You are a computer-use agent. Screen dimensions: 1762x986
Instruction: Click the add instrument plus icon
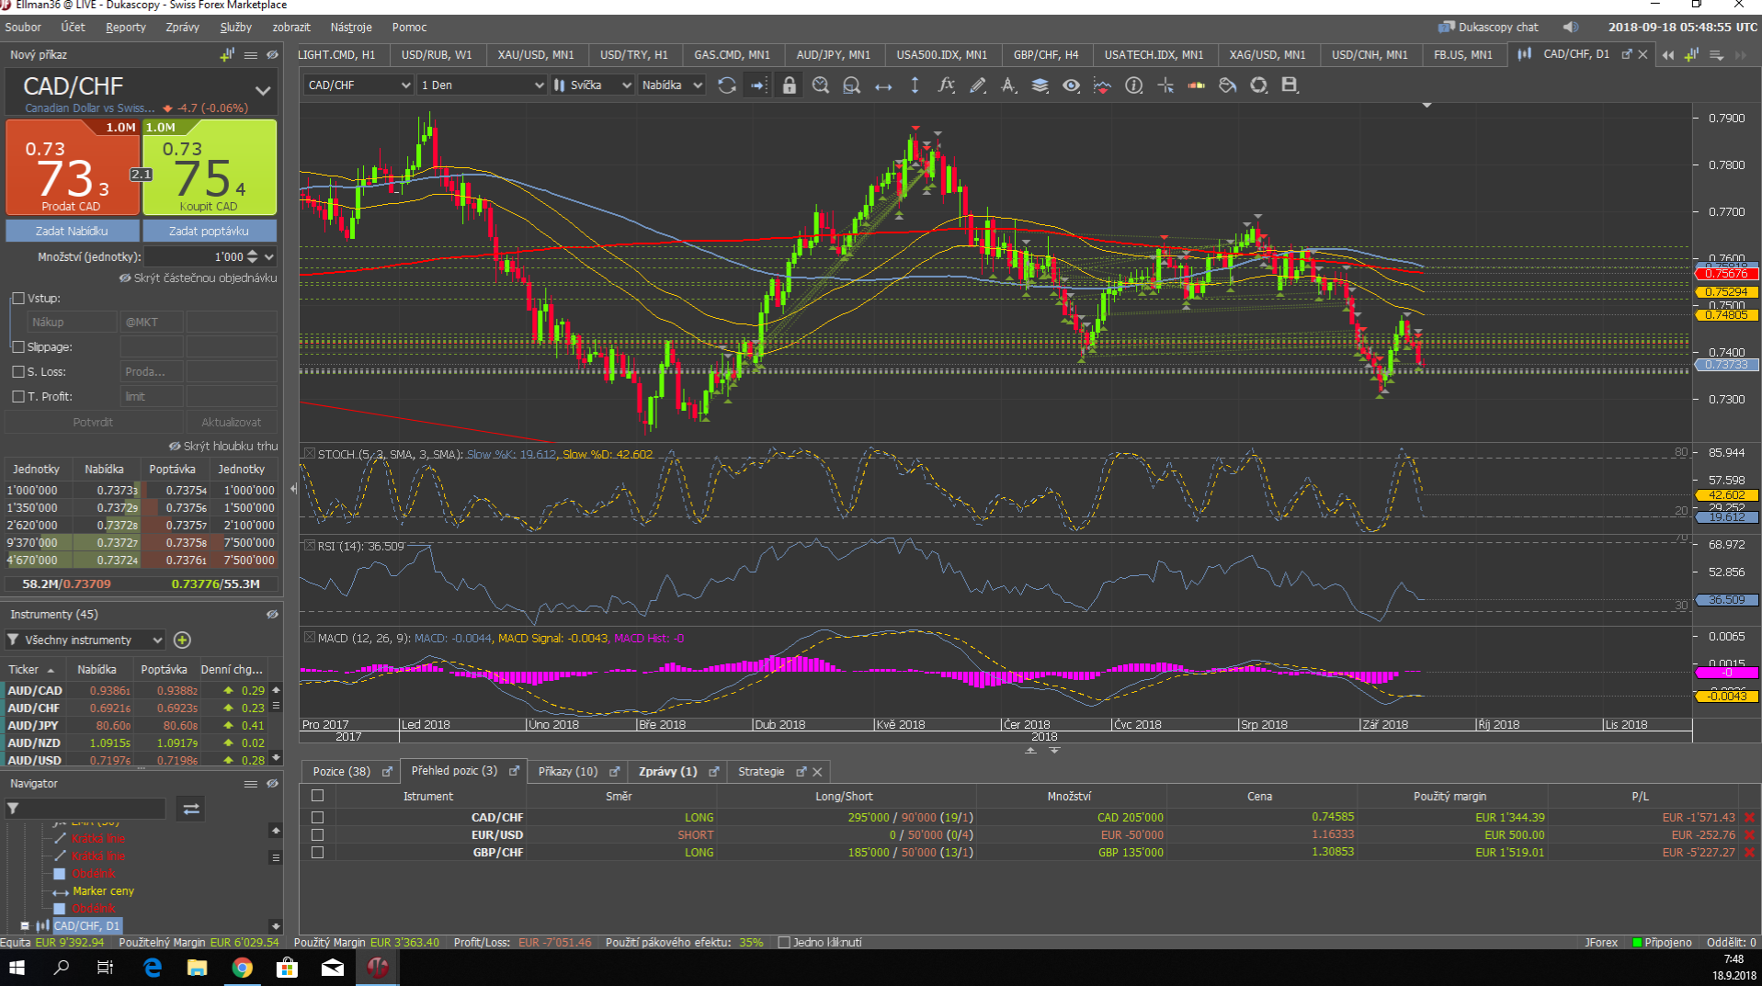182,640
